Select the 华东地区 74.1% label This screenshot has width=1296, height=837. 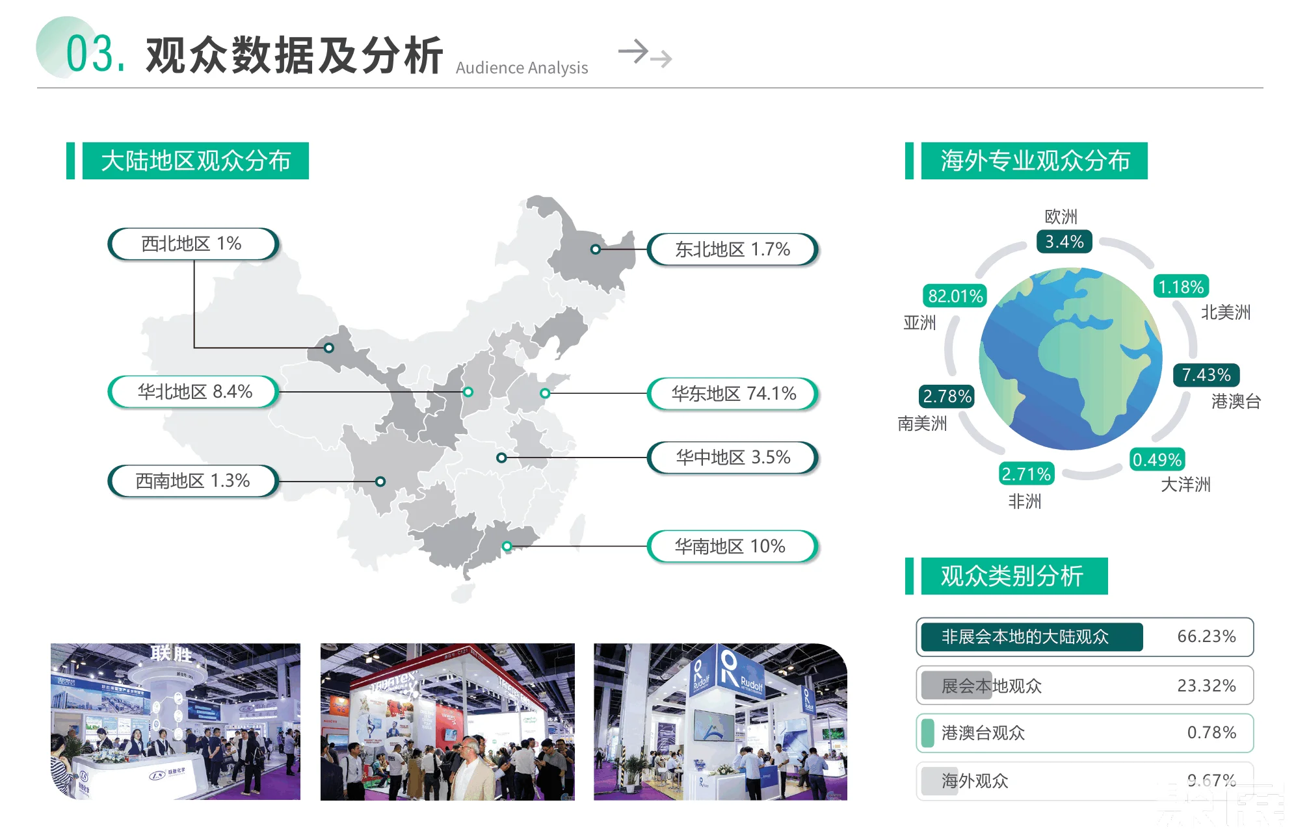(733, 394)
